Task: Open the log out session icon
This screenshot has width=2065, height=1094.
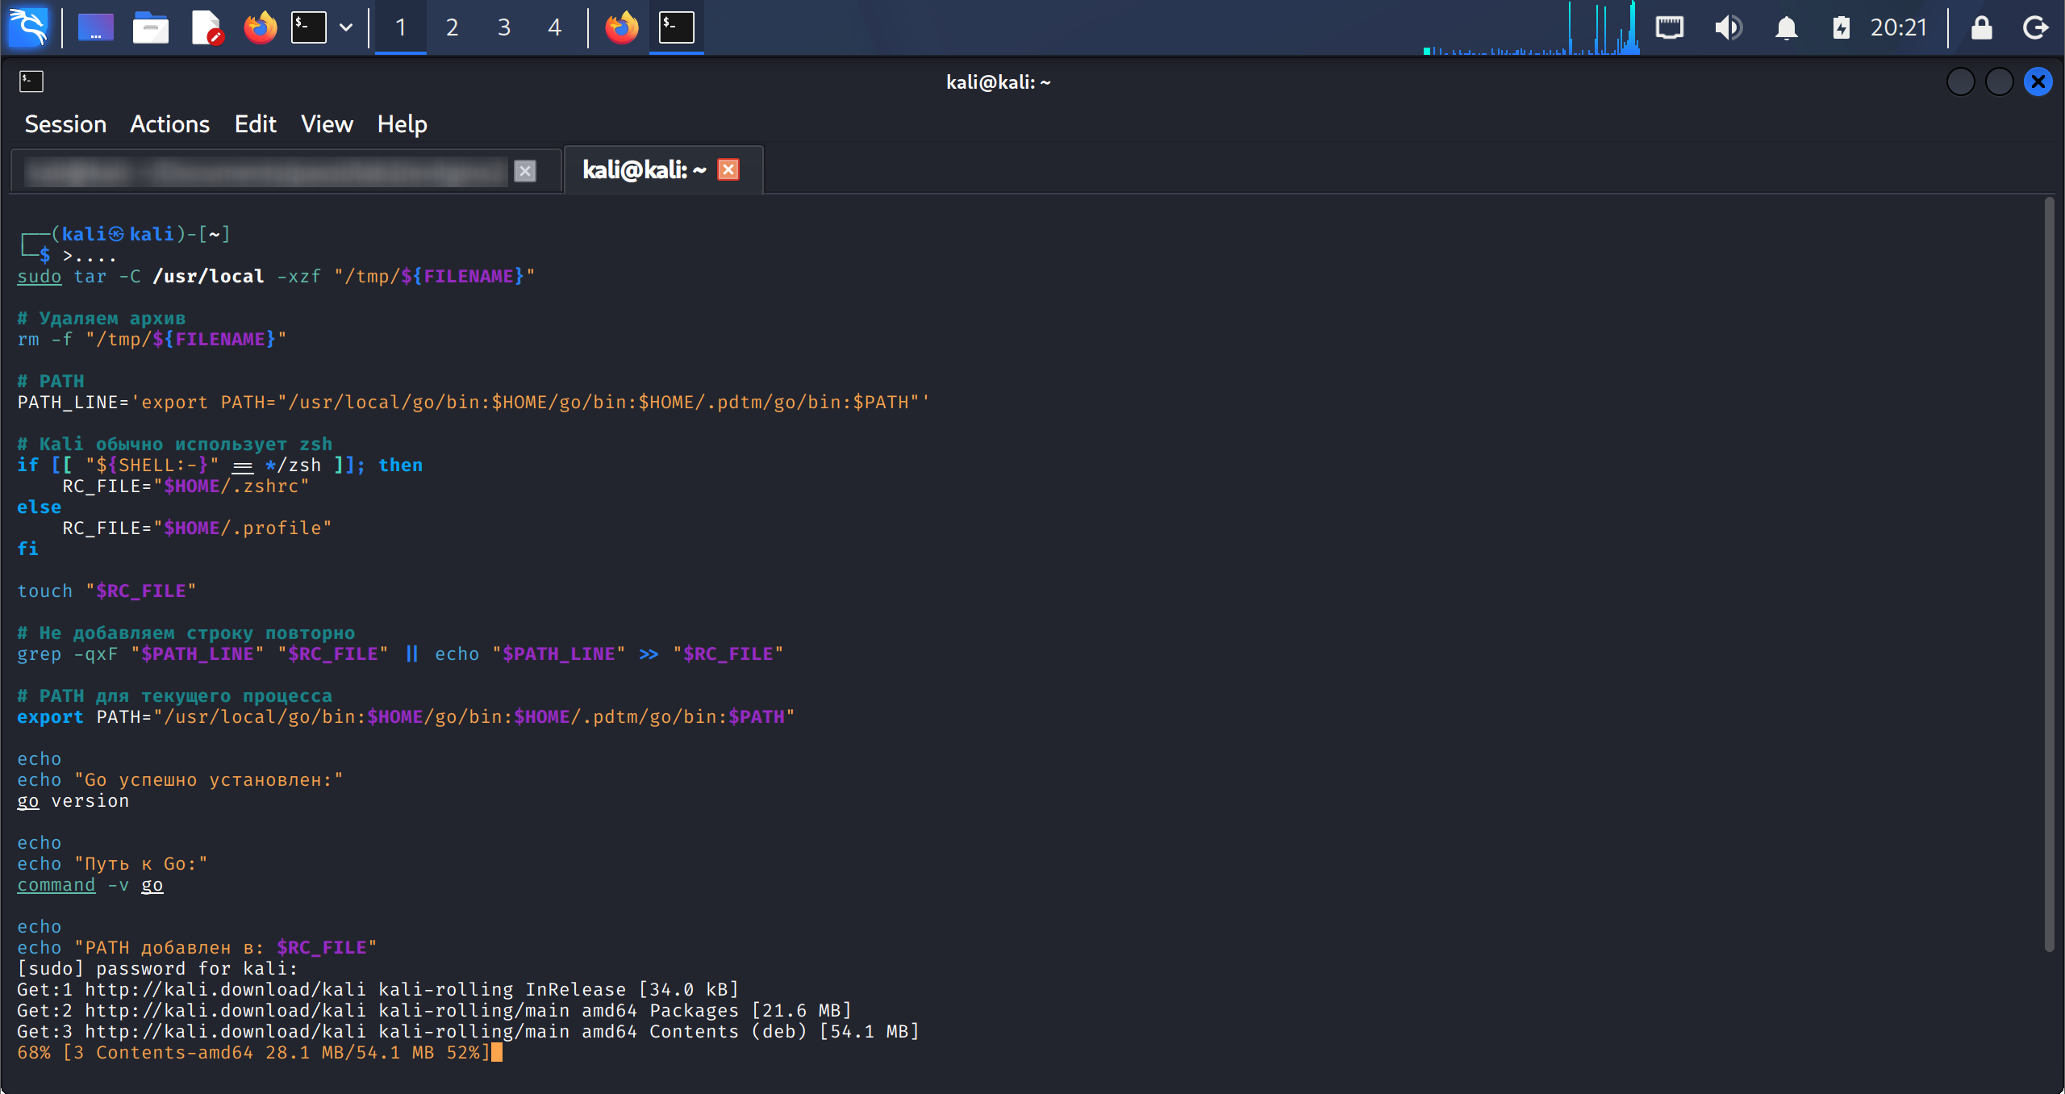Action: 2036,27
